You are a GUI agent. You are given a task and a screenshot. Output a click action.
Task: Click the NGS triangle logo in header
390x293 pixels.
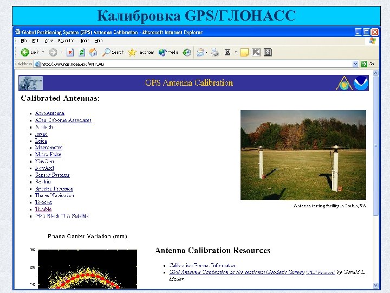(344, 83)
